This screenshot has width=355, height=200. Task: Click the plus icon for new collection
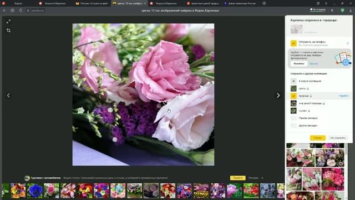pos(293,81)
